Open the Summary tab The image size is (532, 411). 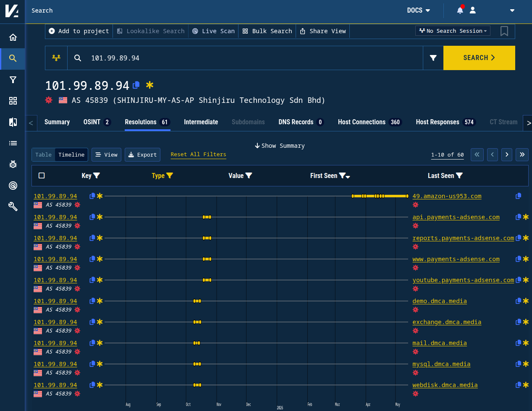[x=57, y=122]
